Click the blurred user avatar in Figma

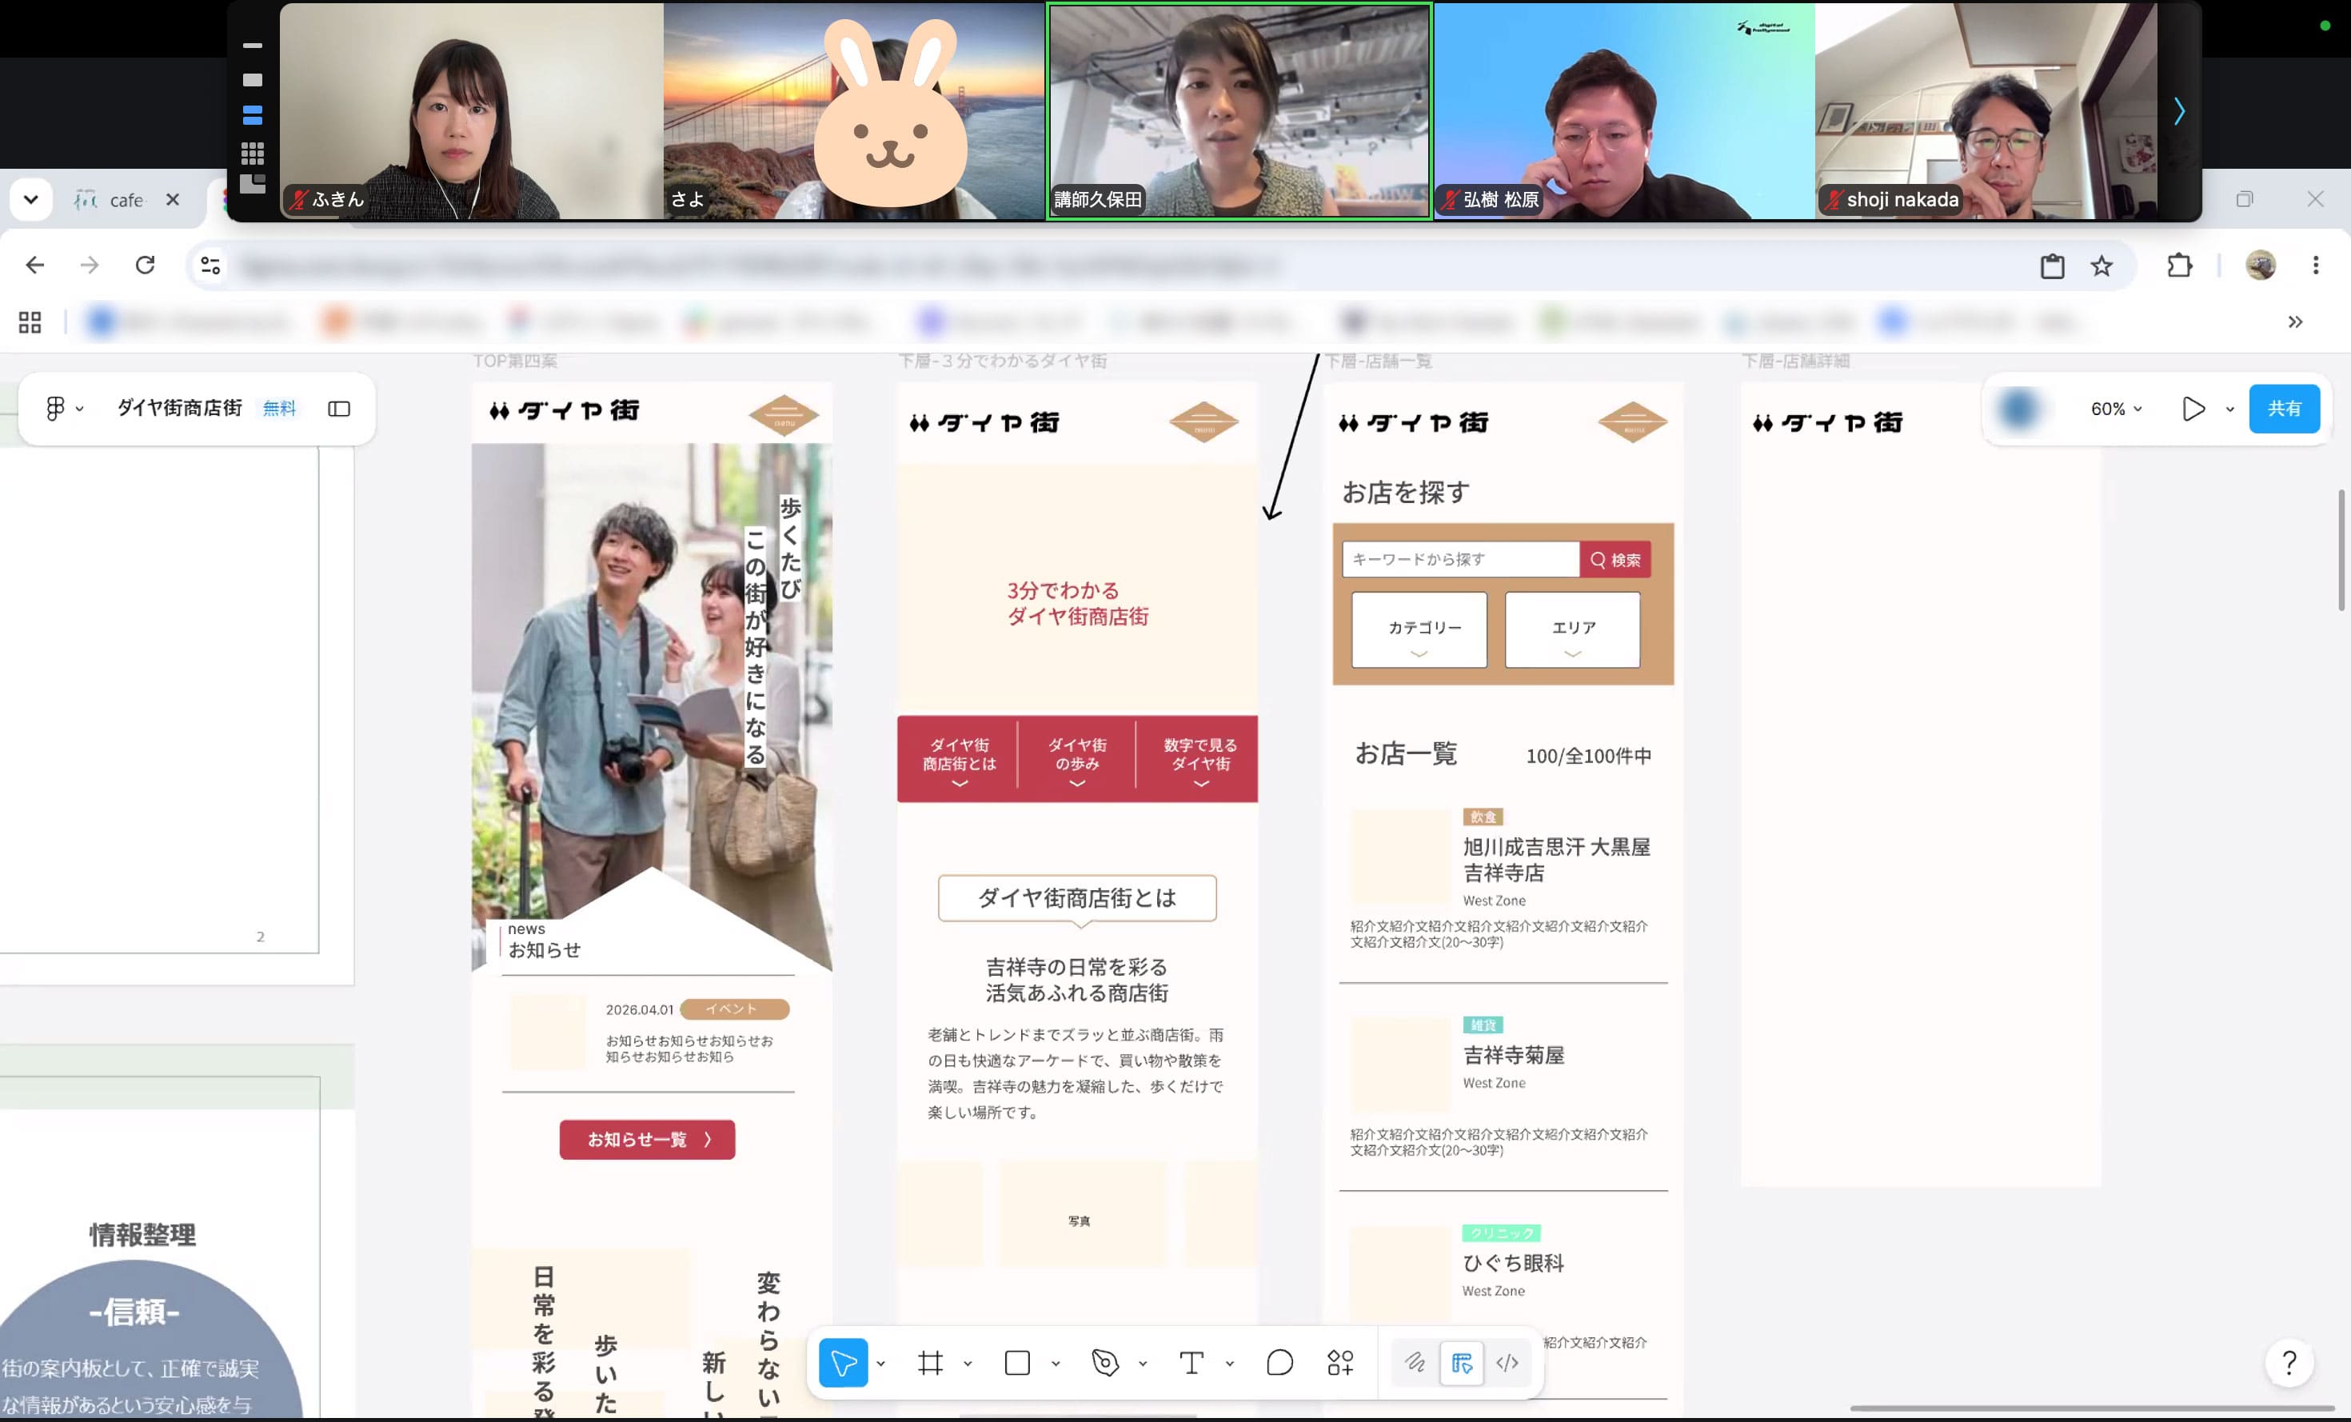coord(2018,409)
